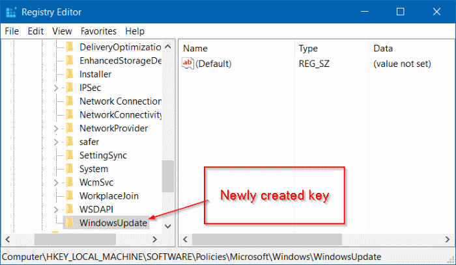Open the File menu
This screenshot has height=265, width=456.
12,31
